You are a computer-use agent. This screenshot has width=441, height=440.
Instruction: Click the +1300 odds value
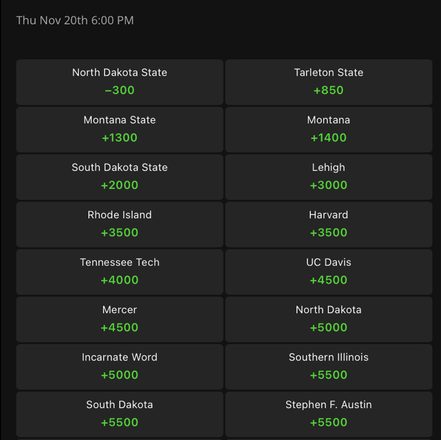point(119,138)
